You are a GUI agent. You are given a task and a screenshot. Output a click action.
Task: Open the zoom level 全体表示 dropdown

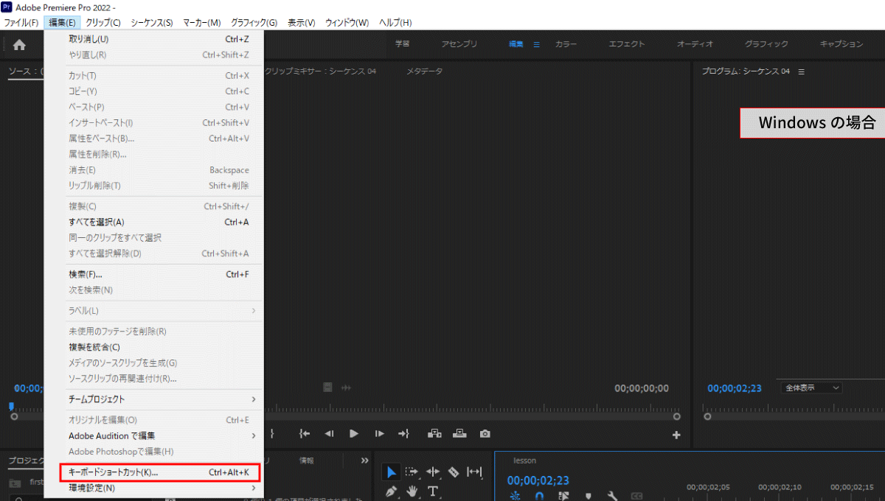click(812, 388)
